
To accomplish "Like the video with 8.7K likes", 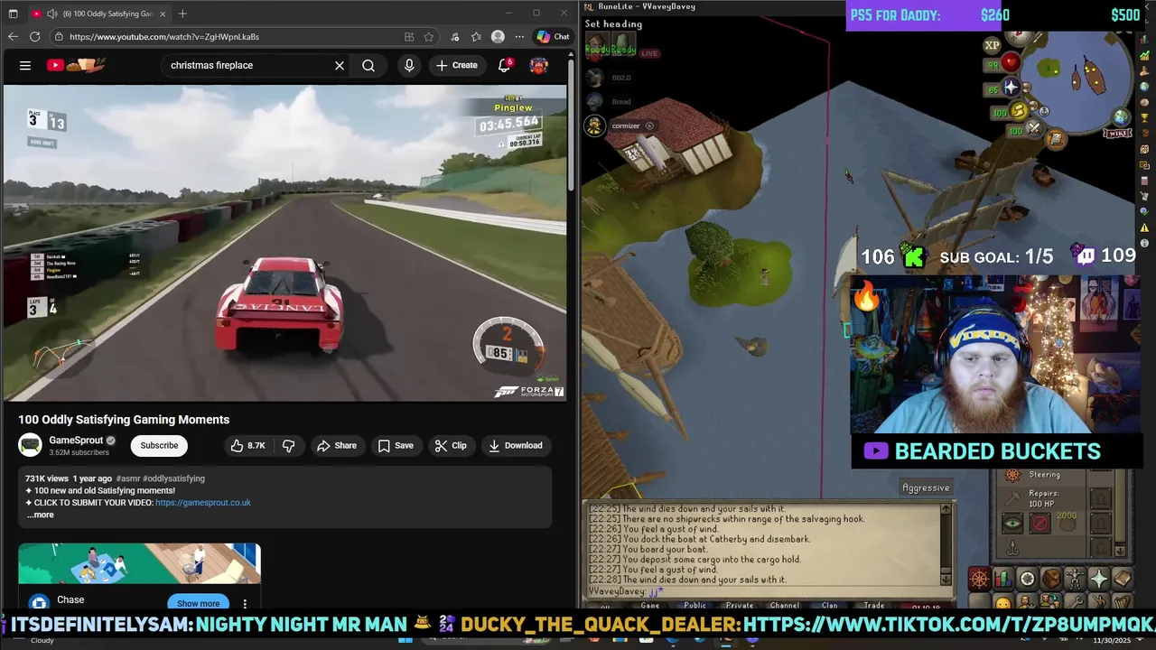I will tap(247, 445).
